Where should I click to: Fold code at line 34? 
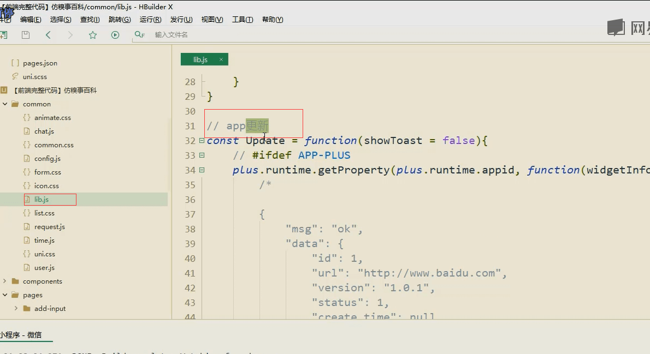pos(202,170)
